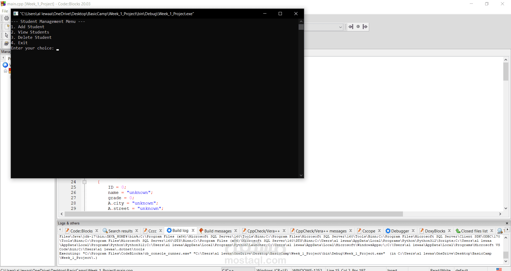Switch to the Cccc tab

[150, 231]
